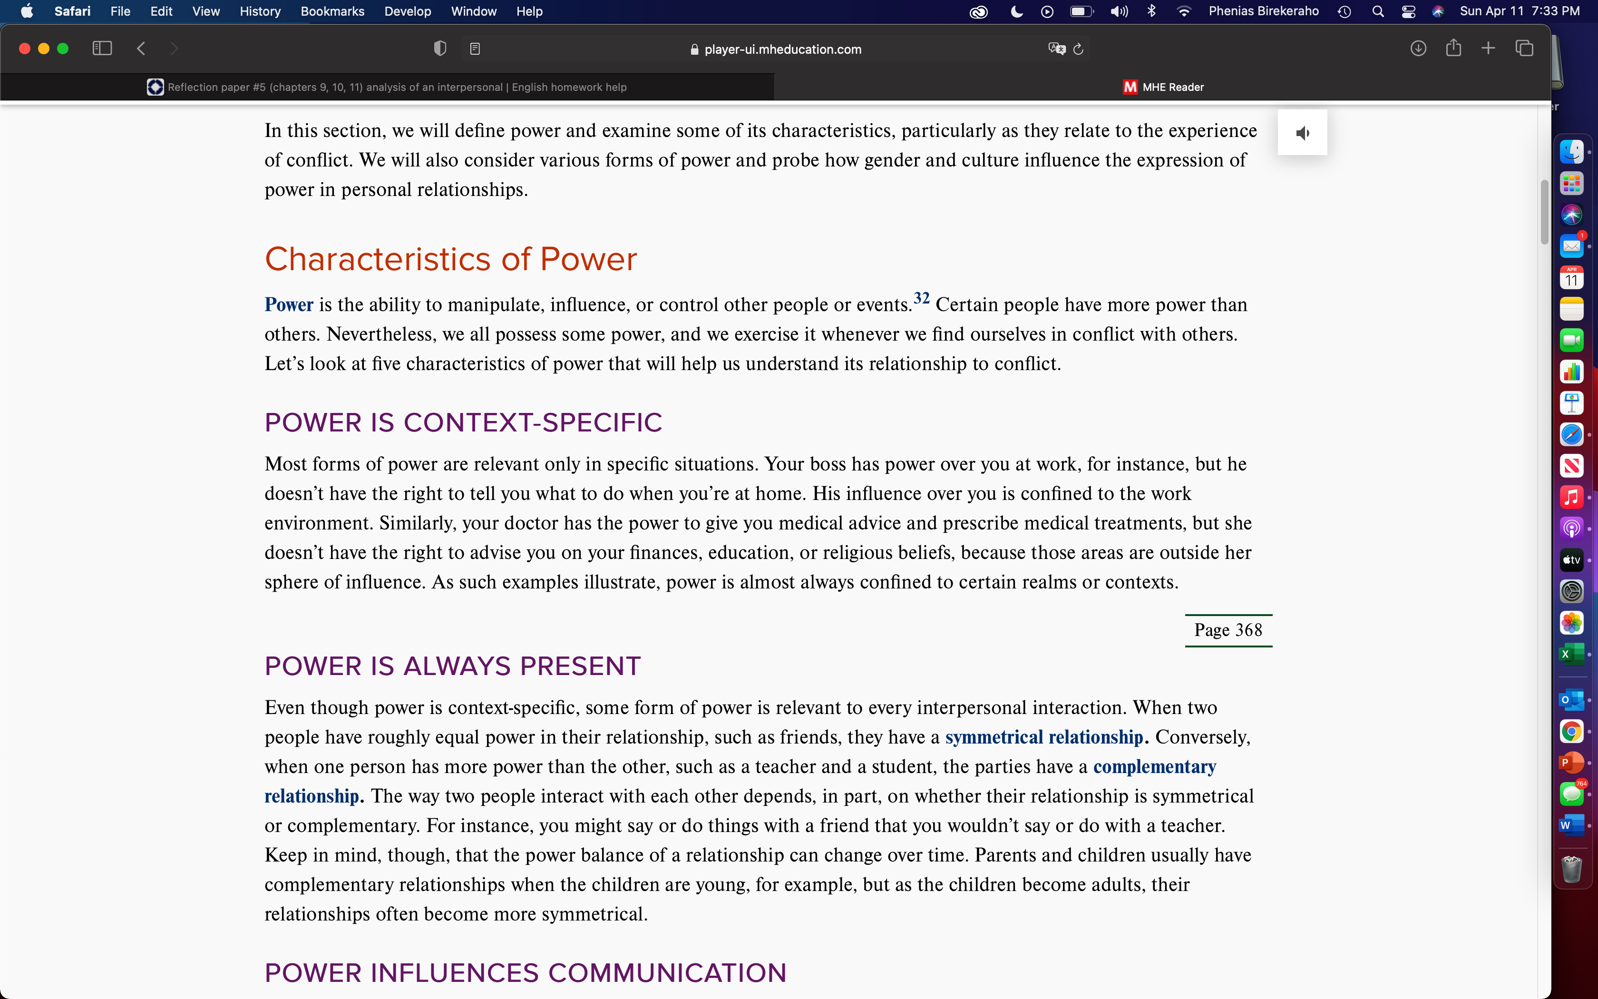
Task: Open FaceTime from the Dock
Action: point(1571,340)
